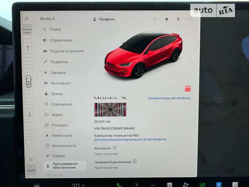Expand Премиум Подключение info tooltip
249x187 pixels.
coord(134,161)
